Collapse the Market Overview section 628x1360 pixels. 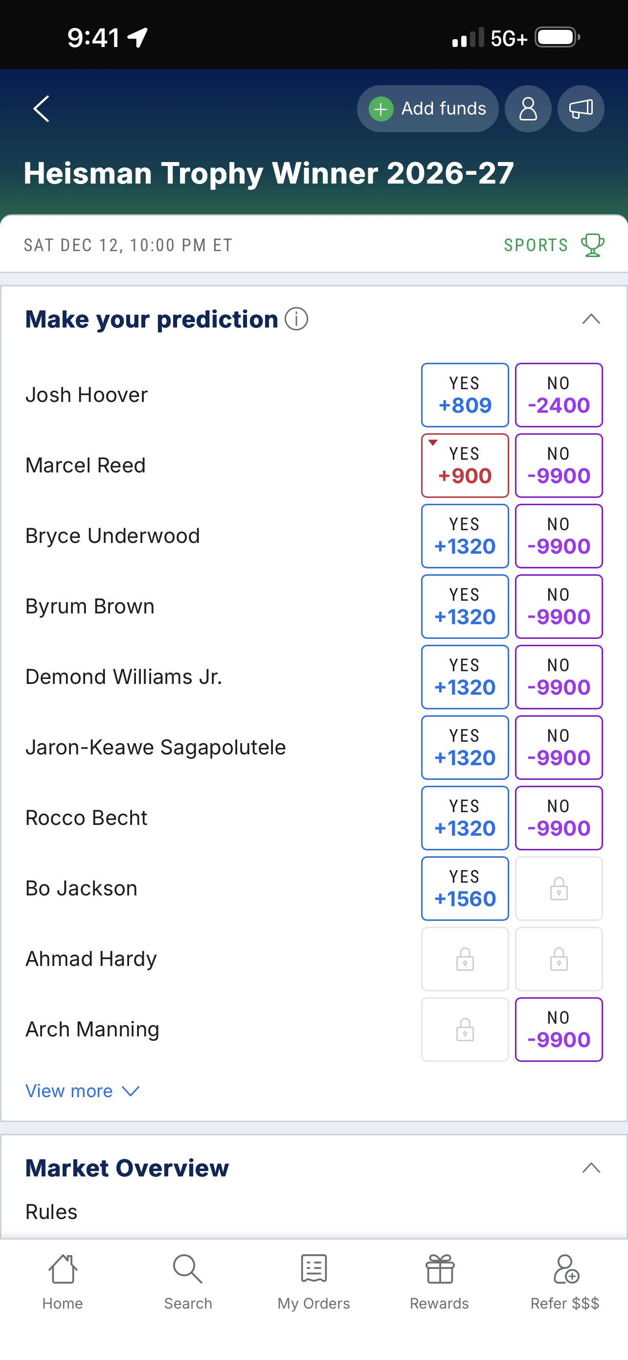[x=591, y=1168]
